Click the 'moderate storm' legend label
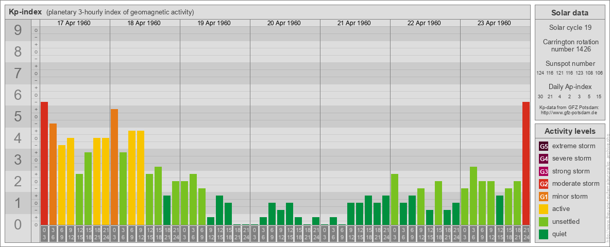The height and width of the screenshot is (247, 610). [x=576, y=183]
